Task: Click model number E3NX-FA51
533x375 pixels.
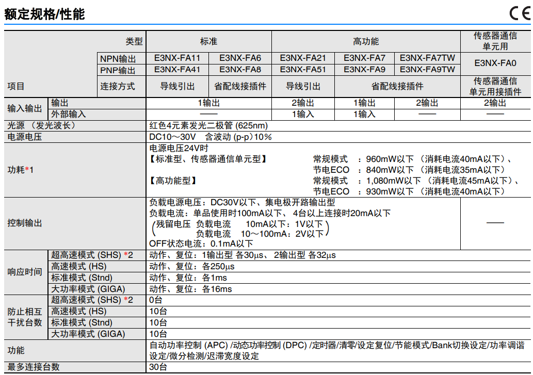Action: point(303,70)
